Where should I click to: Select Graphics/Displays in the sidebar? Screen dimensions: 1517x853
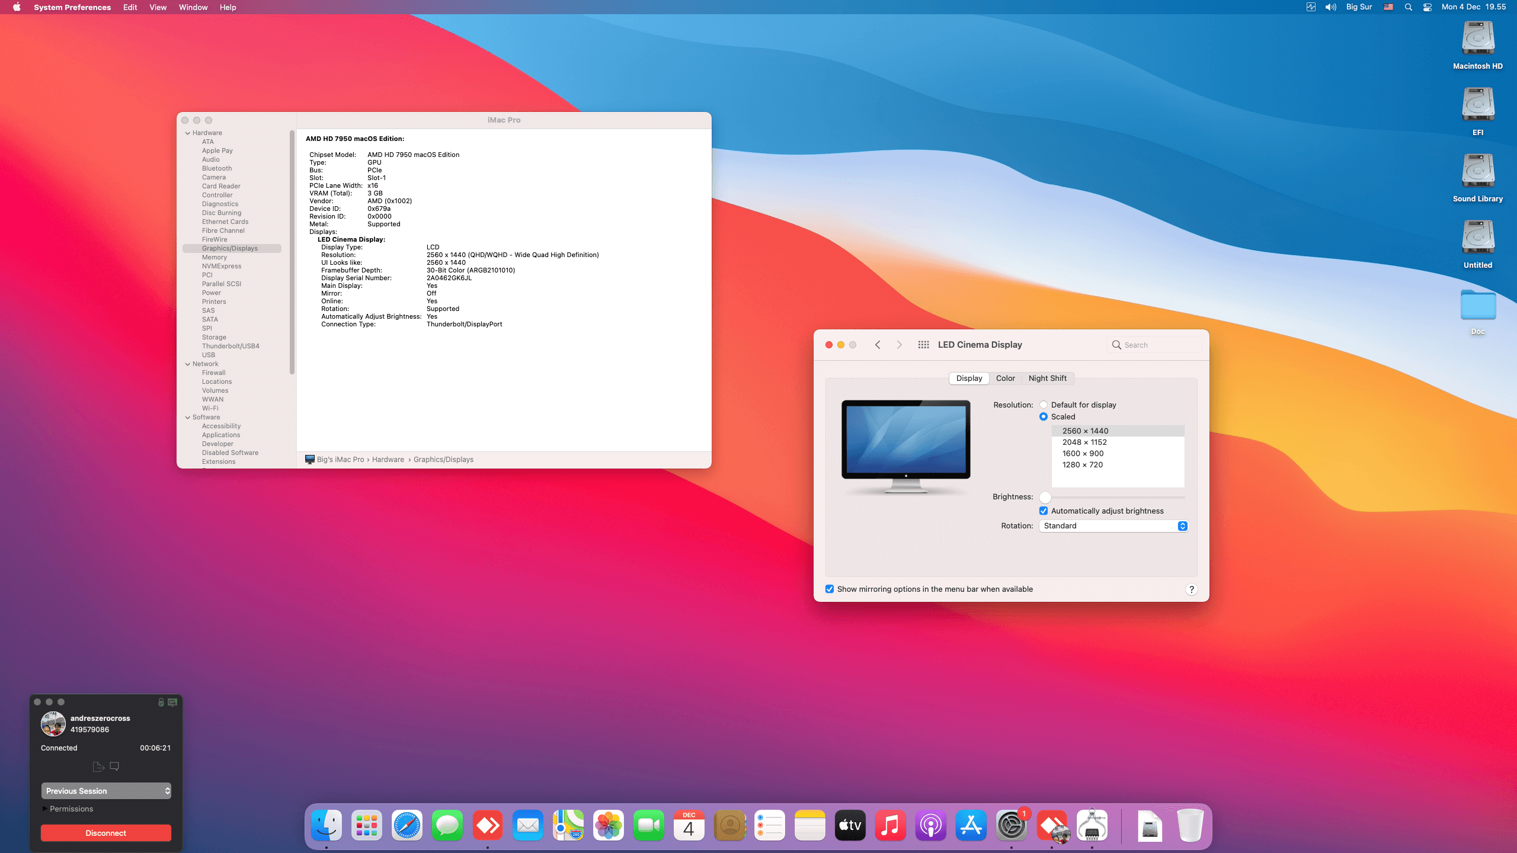(x=232, y=249)
